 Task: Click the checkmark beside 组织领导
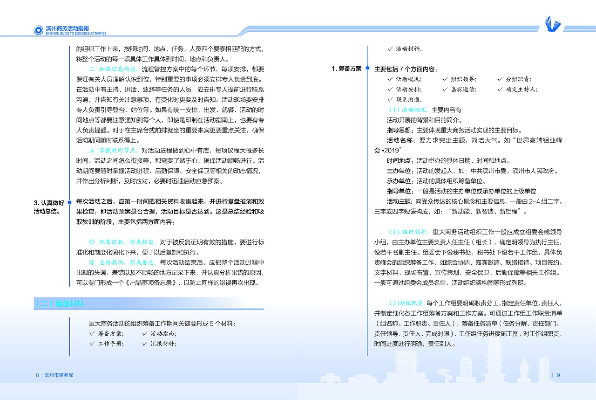point(444,78)
